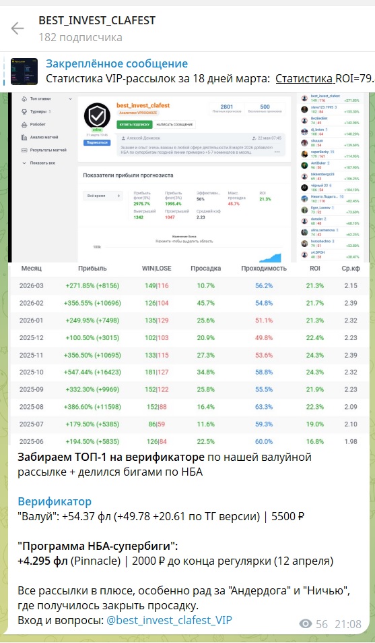Click the Прибыль column header

pyautogui.click(x=92, y=268)
